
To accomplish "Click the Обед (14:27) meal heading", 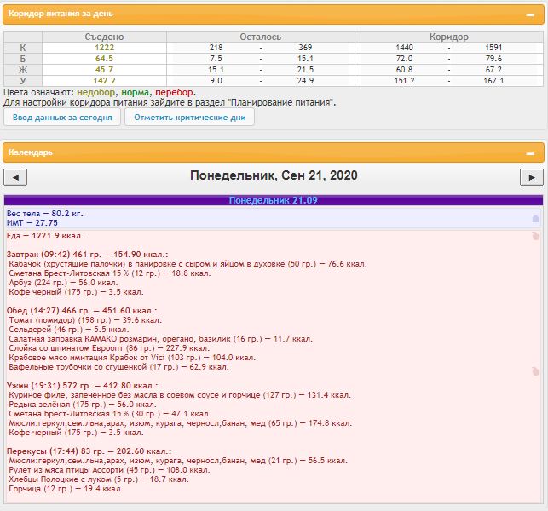I will tap(82, 311).
